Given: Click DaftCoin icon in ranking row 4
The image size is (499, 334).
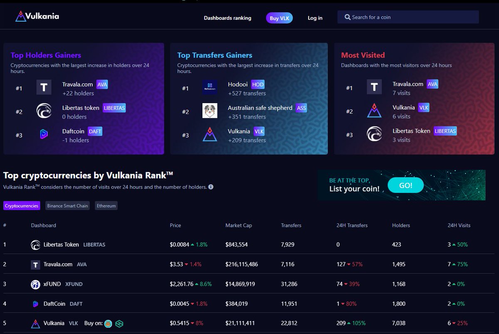Looking at the screenshot, I should 35,304.
